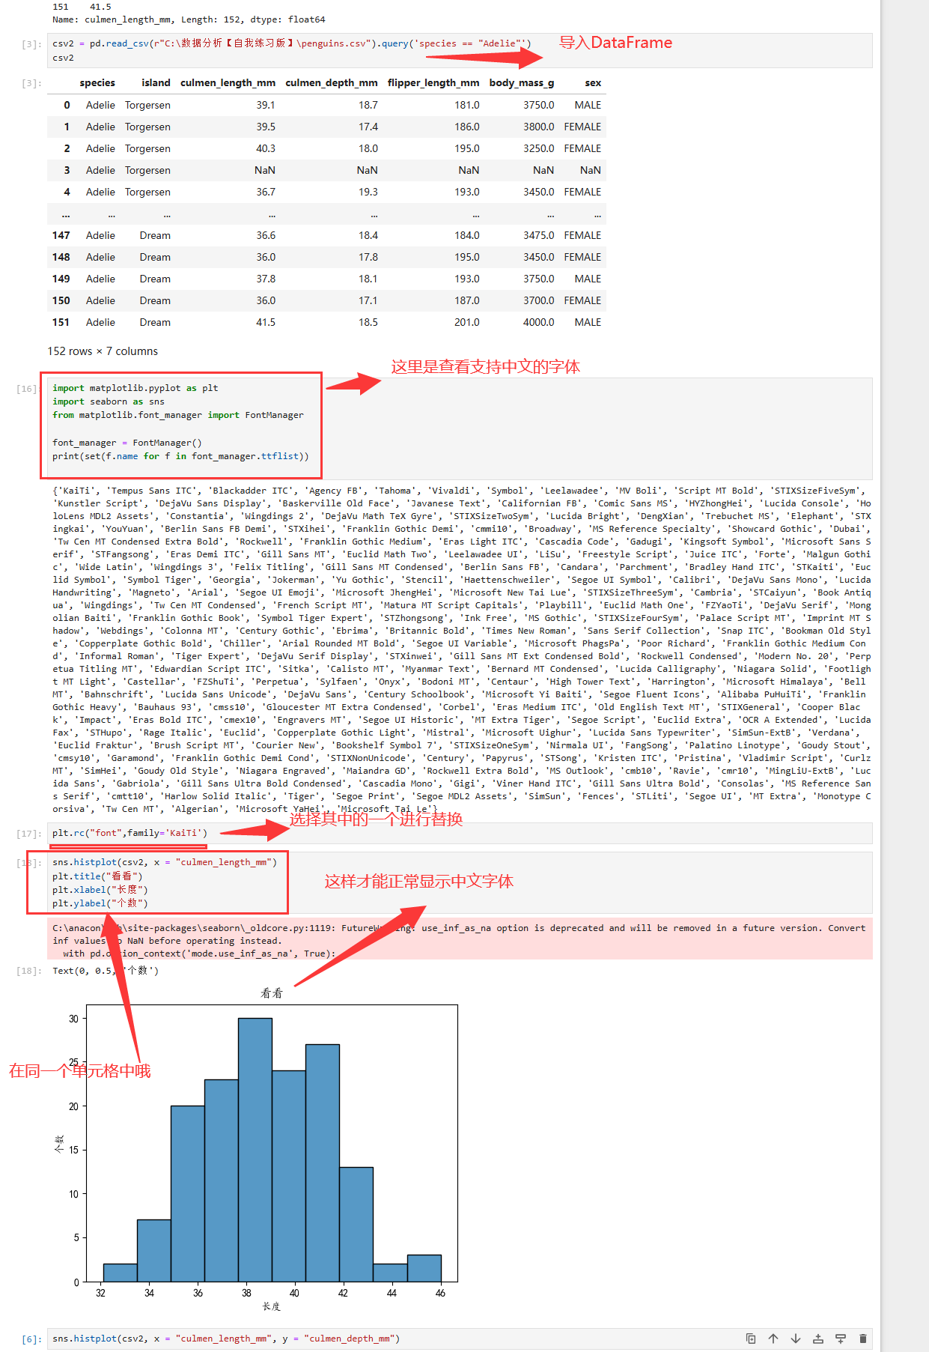Click culmen length 40.3 in row 2
The width and height of the screenshot is (929, 1352).
click(x=266, y=148)
